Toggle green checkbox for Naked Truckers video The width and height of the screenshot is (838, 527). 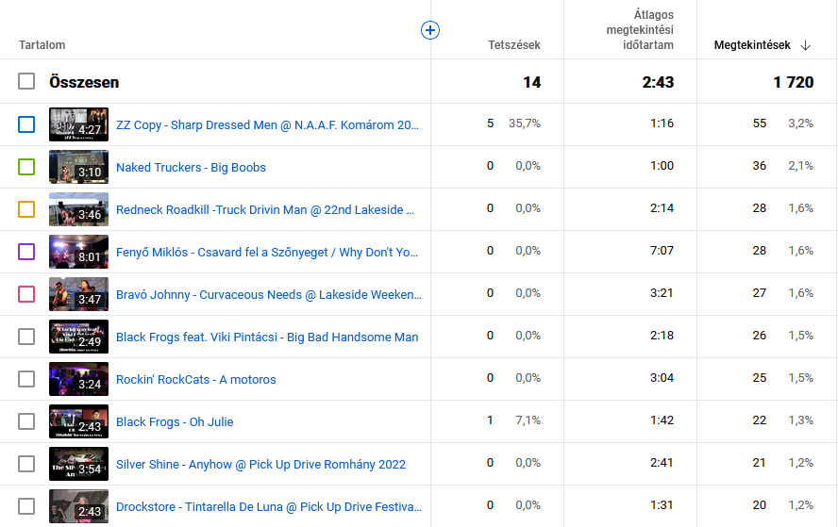tap(26, 167)
